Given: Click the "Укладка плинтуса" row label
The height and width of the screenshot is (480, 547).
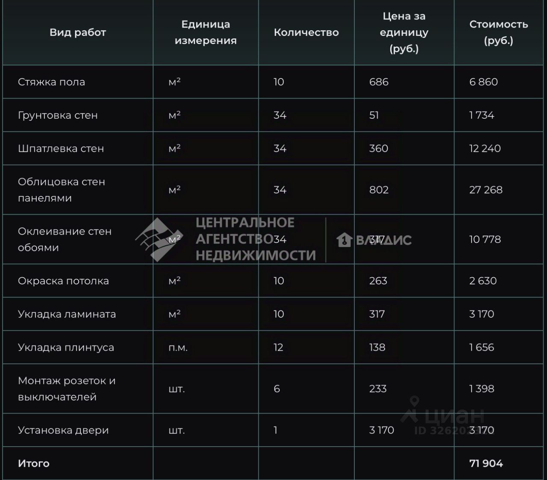Looking at the screenshot, I should pyautogui.click(x=66, y=348).
